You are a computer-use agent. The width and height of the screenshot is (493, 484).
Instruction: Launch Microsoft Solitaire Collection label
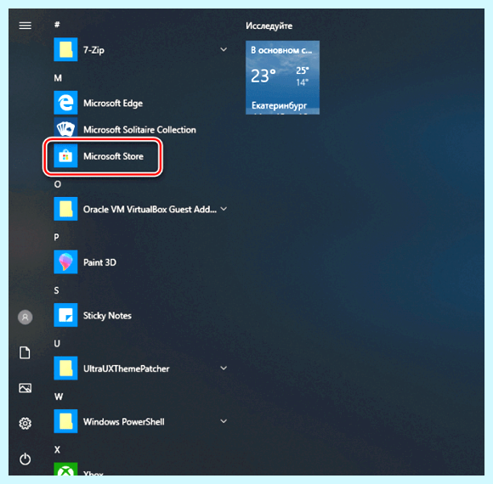(x=139, y=130)
